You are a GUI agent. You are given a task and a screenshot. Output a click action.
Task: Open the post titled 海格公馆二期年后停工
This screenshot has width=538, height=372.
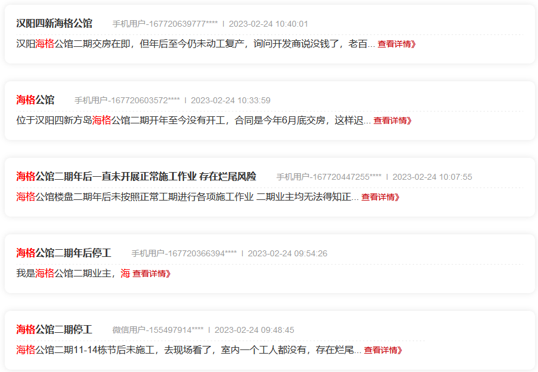(64, 253)
